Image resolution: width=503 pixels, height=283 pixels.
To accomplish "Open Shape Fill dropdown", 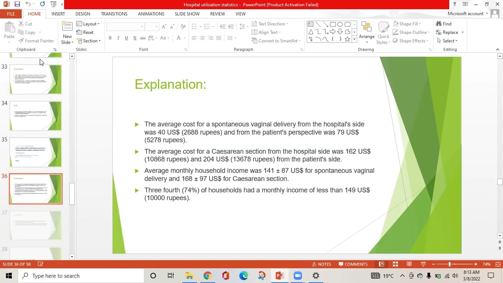I will [x=407, y=24].
